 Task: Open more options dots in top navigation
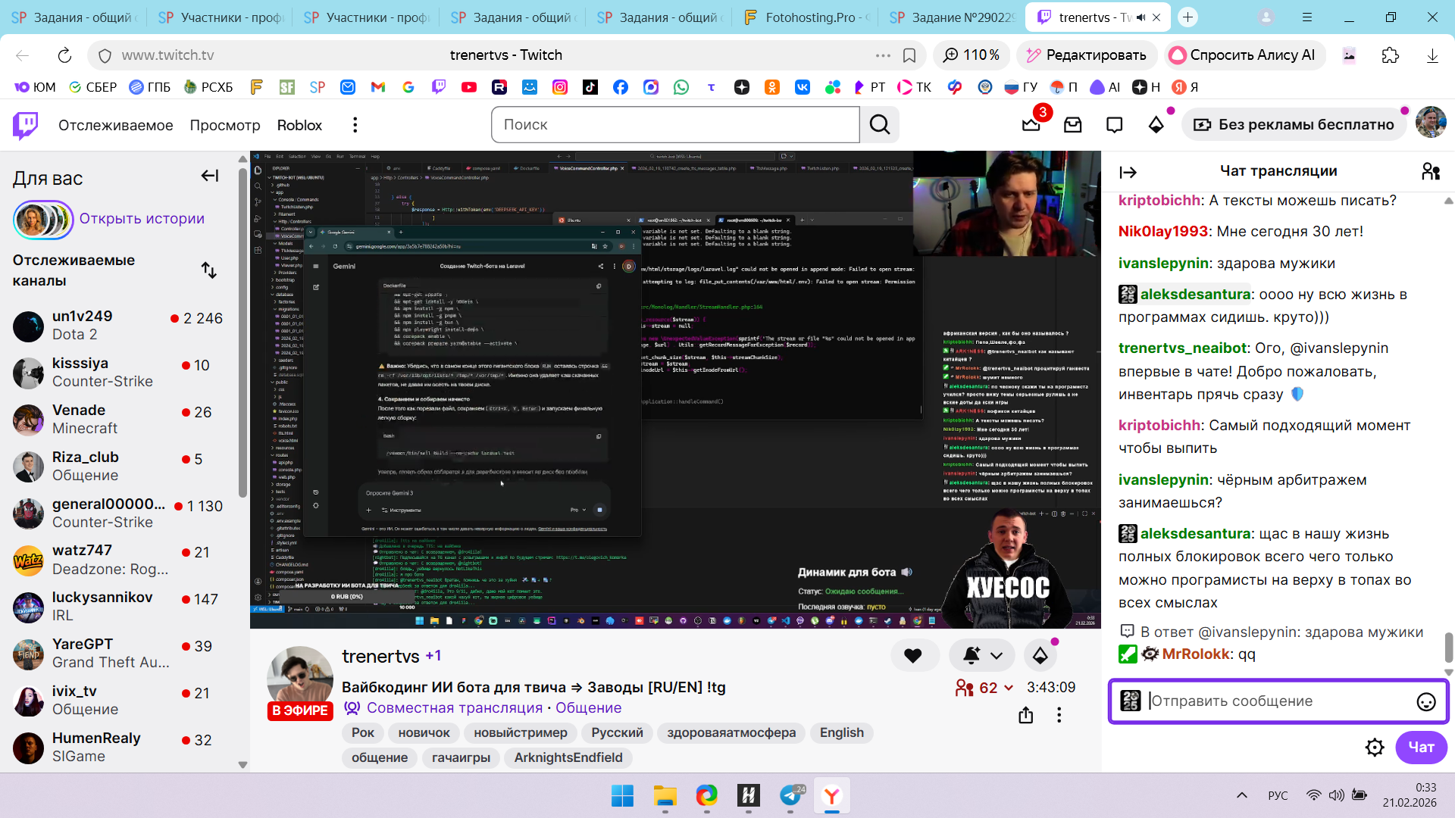355,125
